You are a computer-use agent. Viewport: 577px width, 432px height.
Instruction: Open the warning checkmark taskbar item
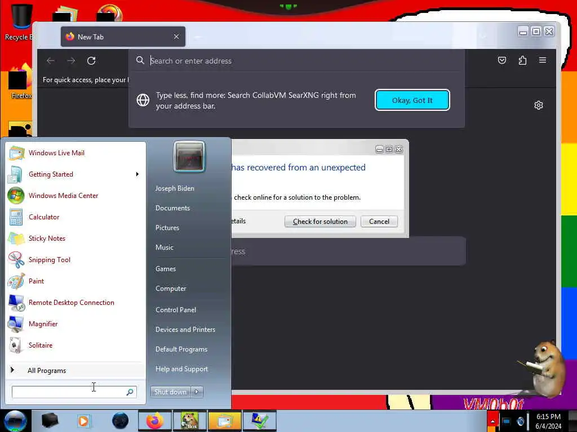click(x=259, y=421)
